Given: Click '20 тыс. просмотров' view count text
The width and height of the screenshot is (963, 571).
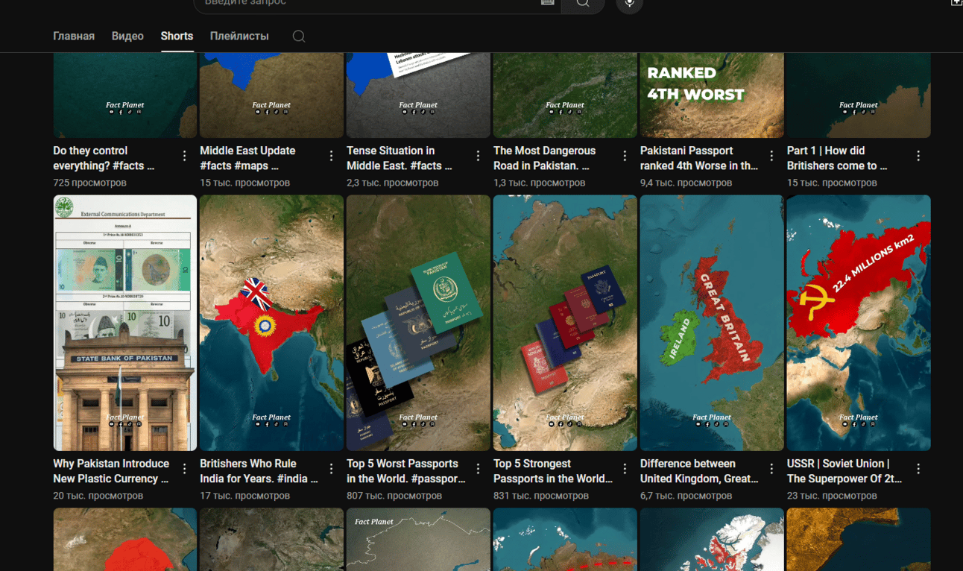Looking at the screenshot, I should click(x=98, y=496).
